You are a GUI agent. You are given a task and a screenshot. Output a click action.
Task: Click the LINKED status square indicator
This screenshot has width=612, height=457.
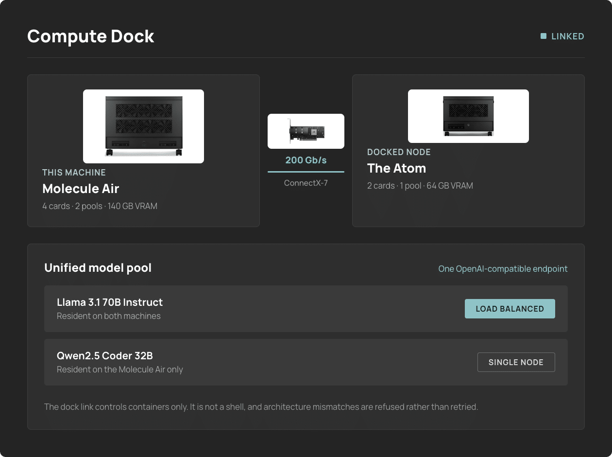click(x=544, y=36)
